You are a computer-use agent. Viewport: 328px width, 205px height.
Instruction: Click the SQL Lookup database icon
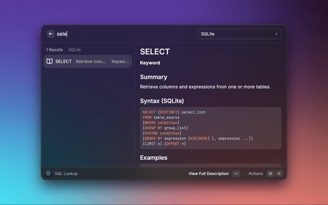tap(48, 174)
